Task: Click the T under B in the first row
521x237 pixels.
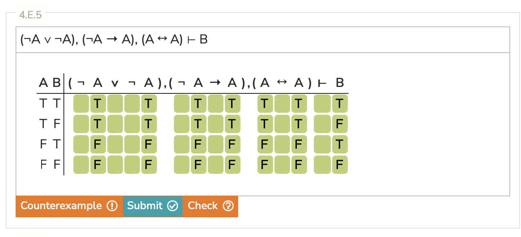Action: pos(340,104)
